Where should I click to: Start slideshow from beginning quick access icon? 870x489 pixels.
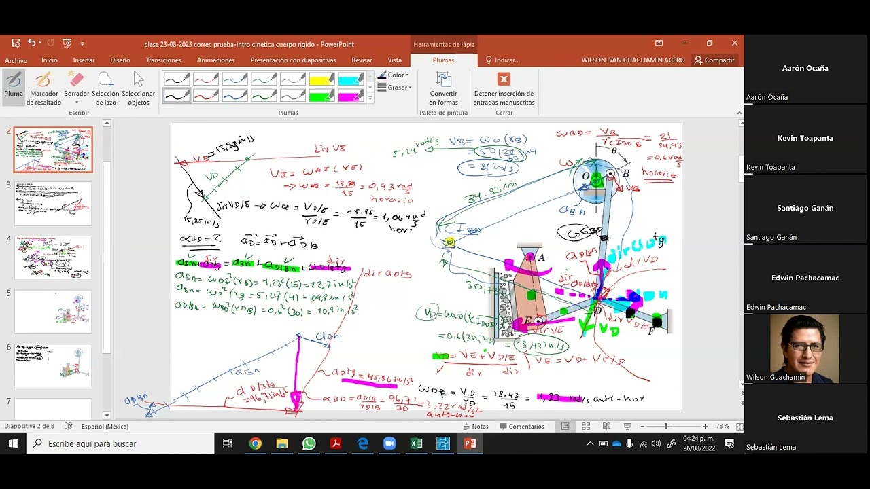coord(67,43)
